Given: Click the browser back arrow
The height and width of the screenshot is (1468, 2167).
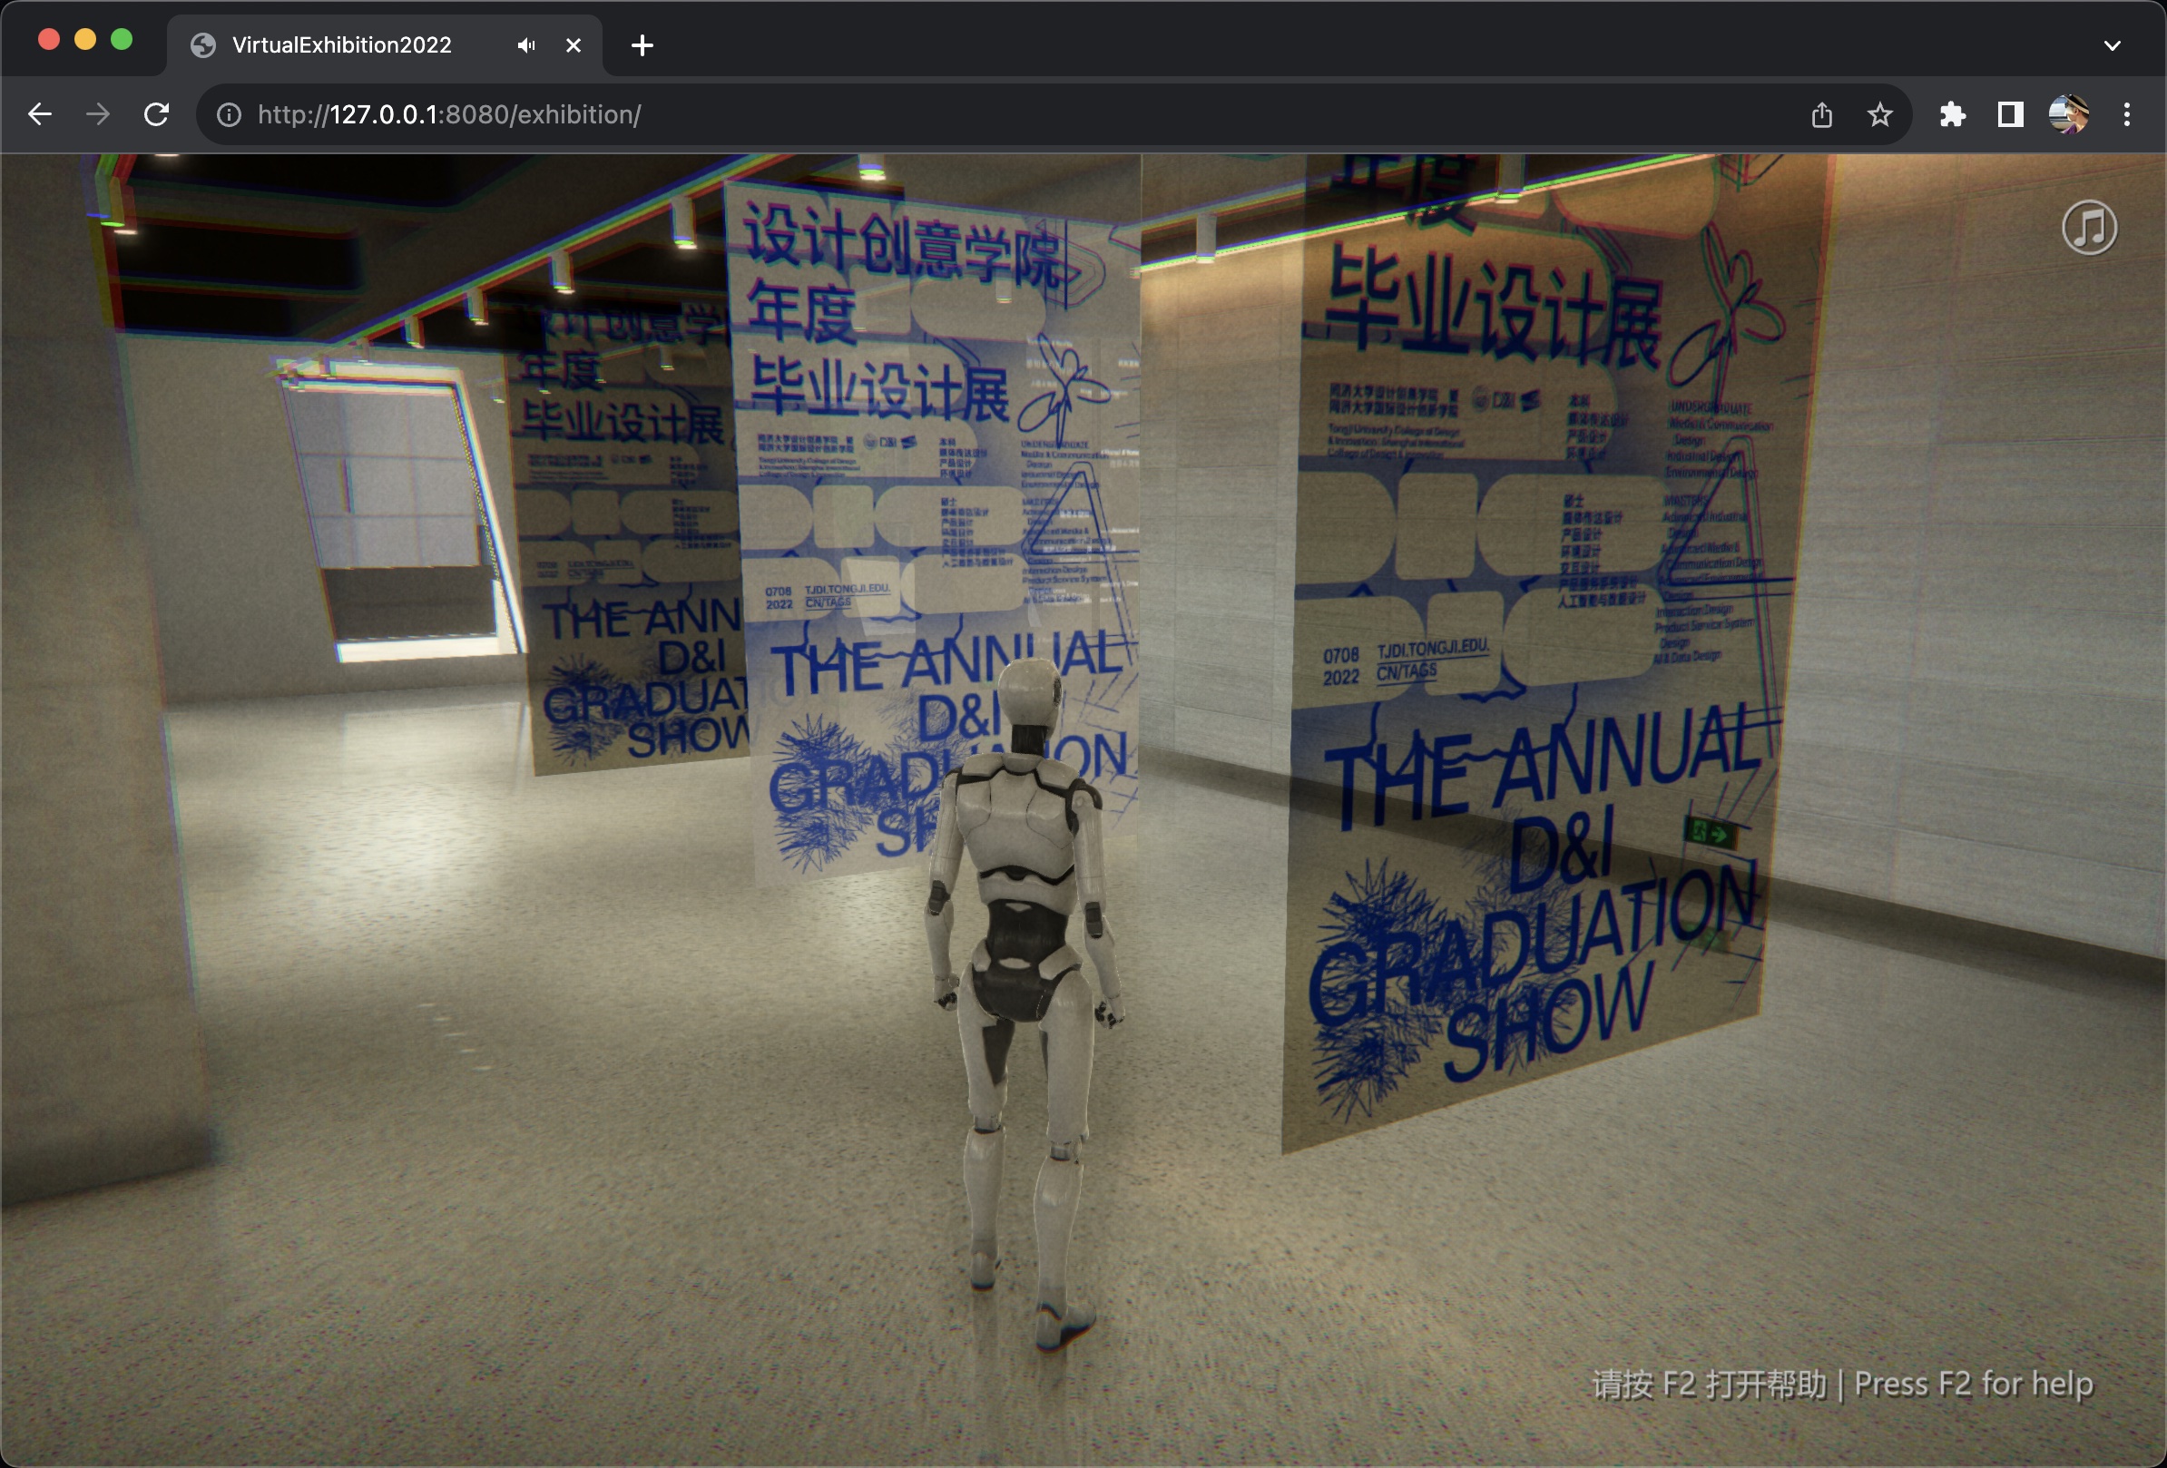Looking at the screenshot, I should 40,114.
